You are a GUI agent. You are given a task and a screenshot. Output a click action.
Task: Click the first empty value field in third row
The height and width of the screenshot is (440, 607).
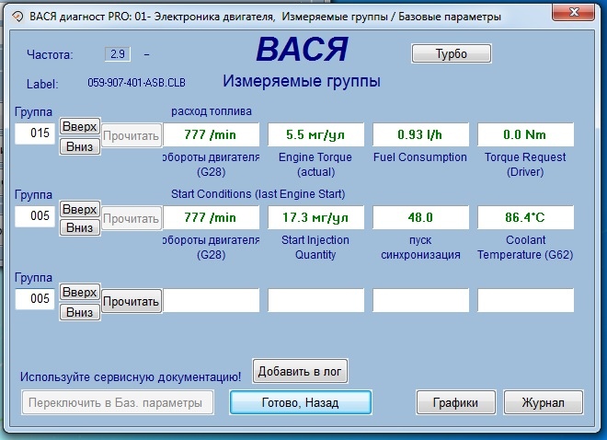[x=211, y=300]
